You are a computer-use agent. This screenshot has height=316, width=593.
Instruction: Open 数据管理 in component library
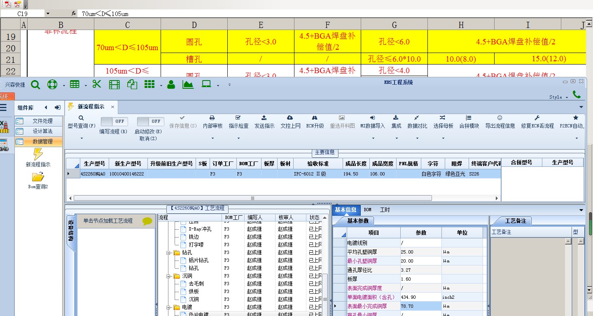coord(39,142)
